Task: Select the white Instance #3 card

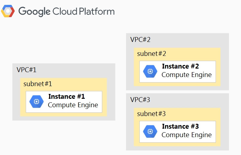Action: tap(177, 132)
